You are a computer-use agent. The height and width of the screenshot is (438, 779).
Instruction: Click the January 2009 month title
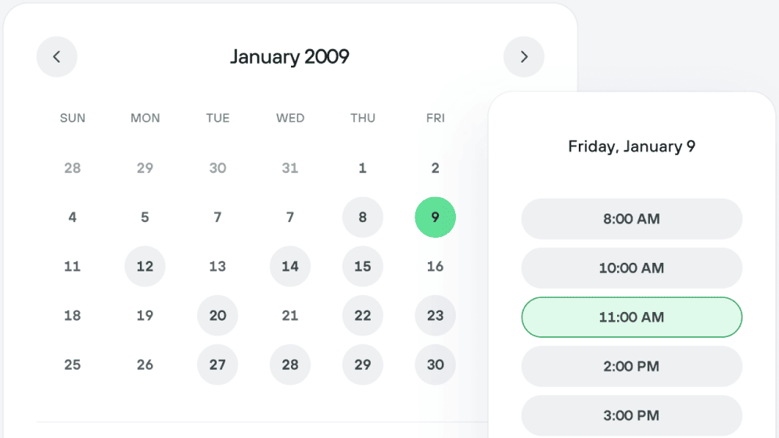coord(289,57)
